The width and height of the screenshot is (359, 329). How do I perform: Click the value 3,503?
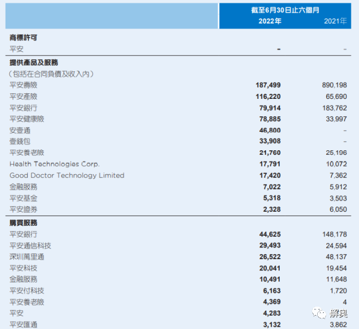coord(338,198)
